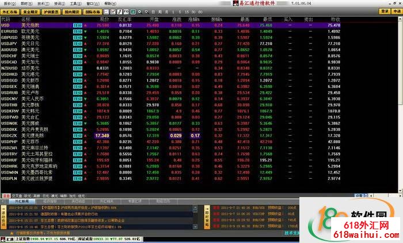Click the first chart icon after 国际市场

point(107,12)
